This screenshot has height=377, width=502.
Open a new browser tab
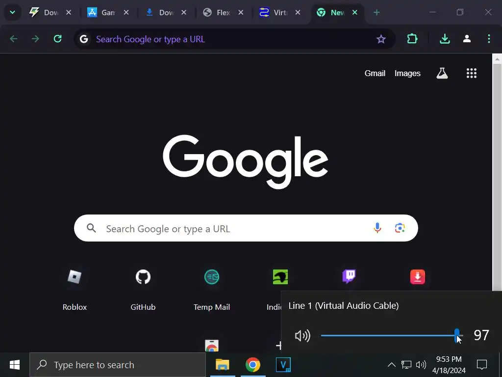(376, 12)
